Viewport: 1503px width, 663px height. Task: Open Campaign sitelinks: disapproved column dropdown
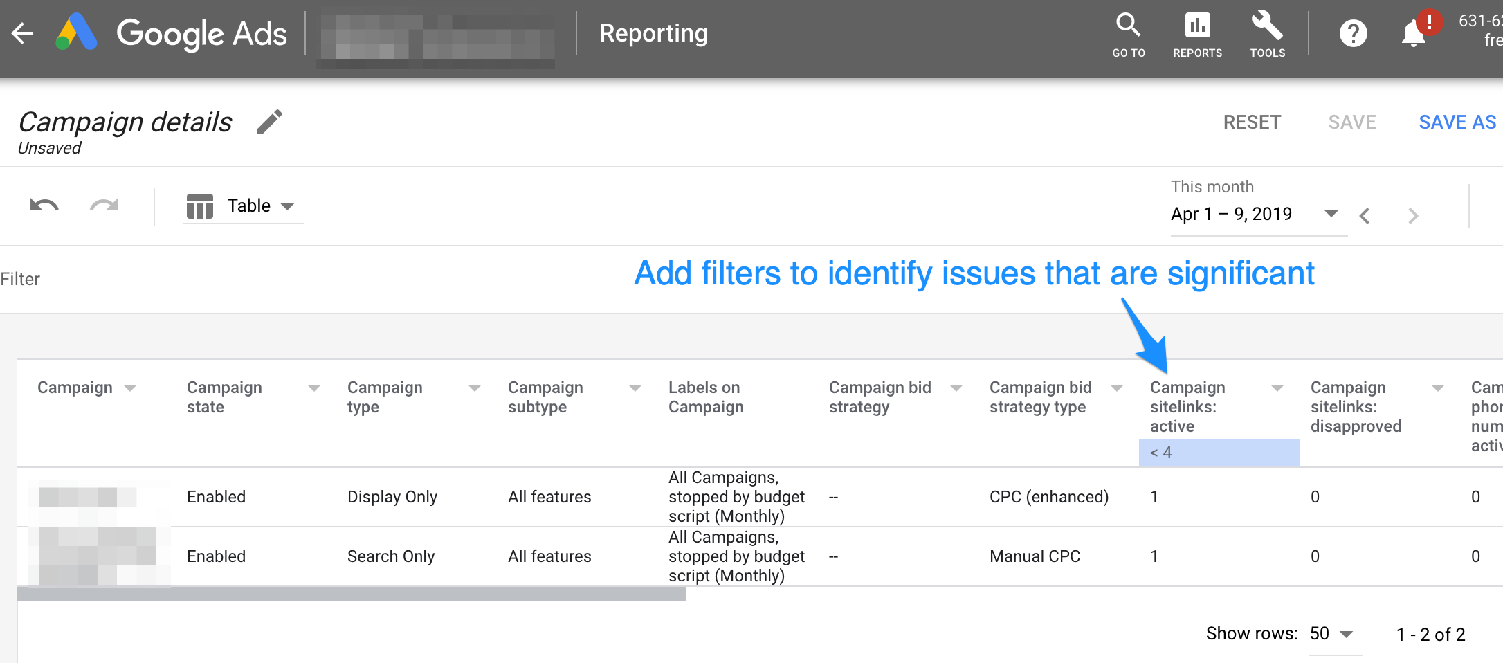coord(1438,388)
